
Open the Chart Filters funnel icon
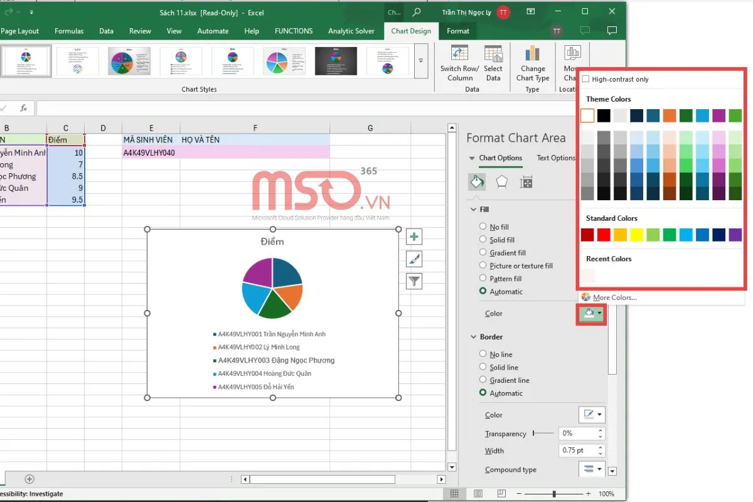(414, 281)
